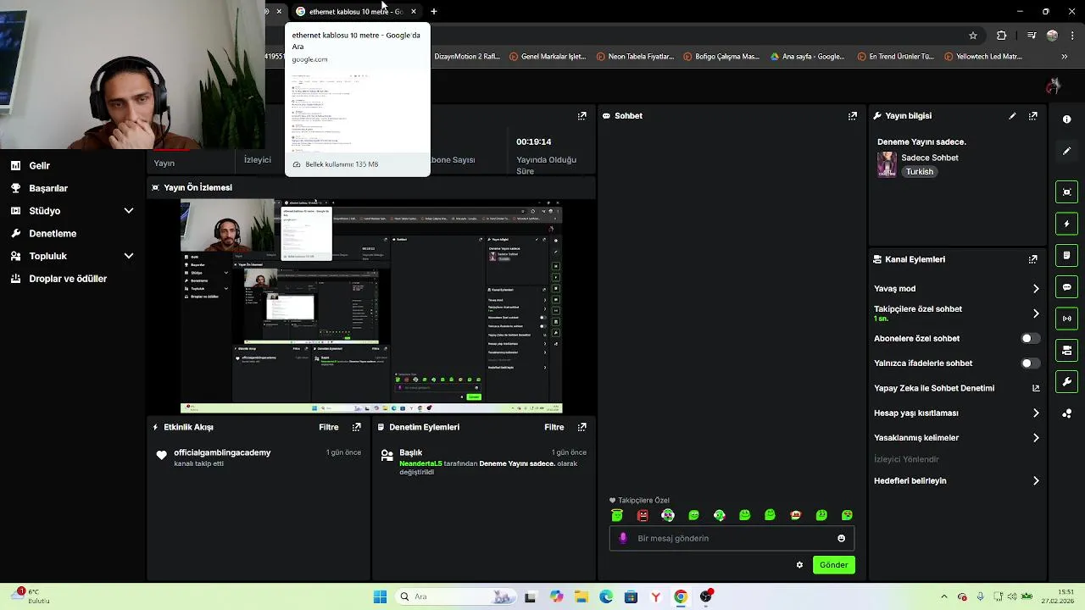This screenshot has height=610, width=1085.
Task: Click the screen capture focus icon in sidebar
Action: pyautogui.click(x=1066, y=192)
